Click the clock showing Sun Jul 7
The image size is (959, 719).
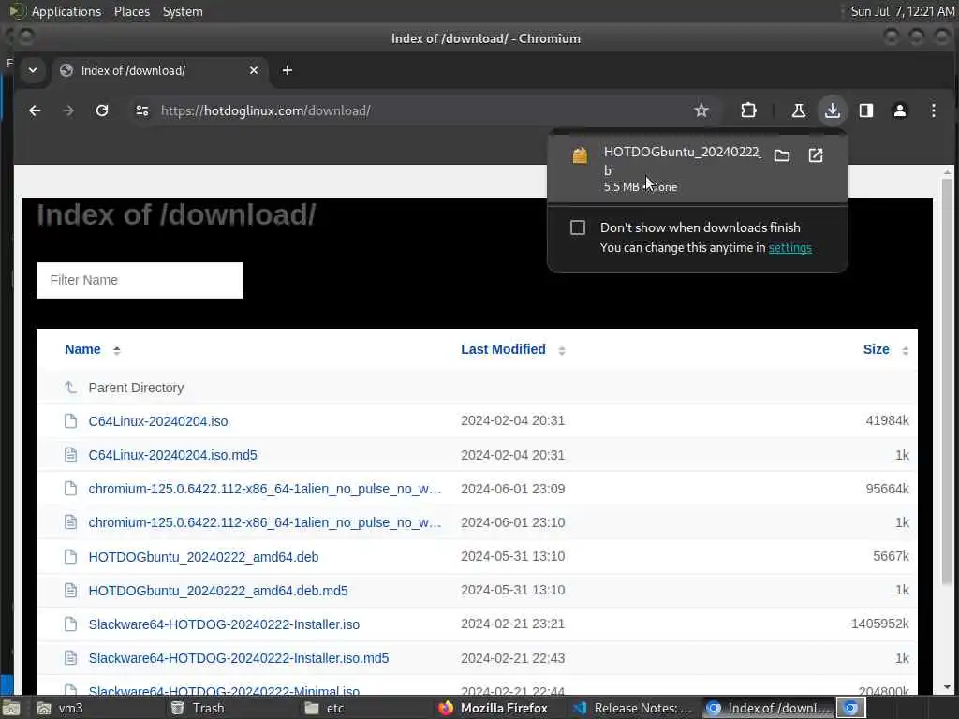pos(902,11)
